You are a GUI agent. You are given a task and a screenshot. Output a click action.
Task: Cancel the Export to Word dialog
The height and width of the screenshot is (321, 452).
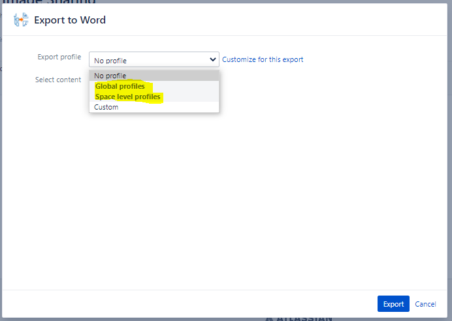425,304
